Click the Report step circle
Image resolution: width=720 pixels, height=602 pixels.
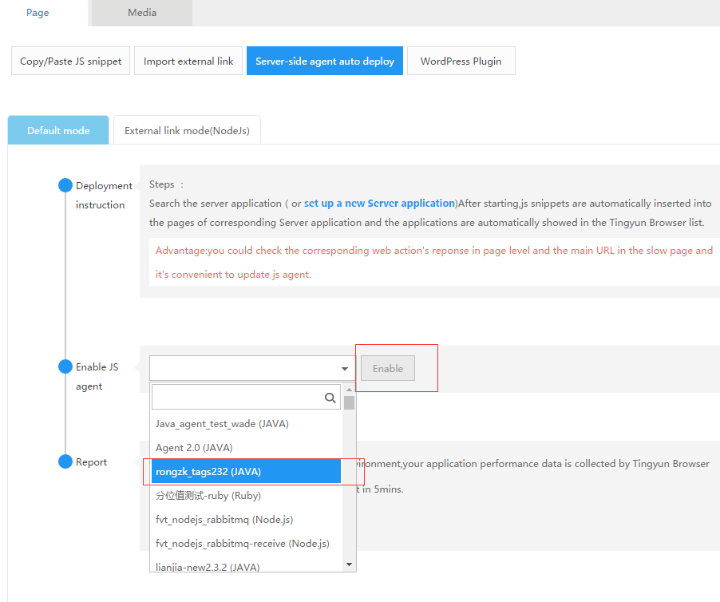click(x=65, y=462)
